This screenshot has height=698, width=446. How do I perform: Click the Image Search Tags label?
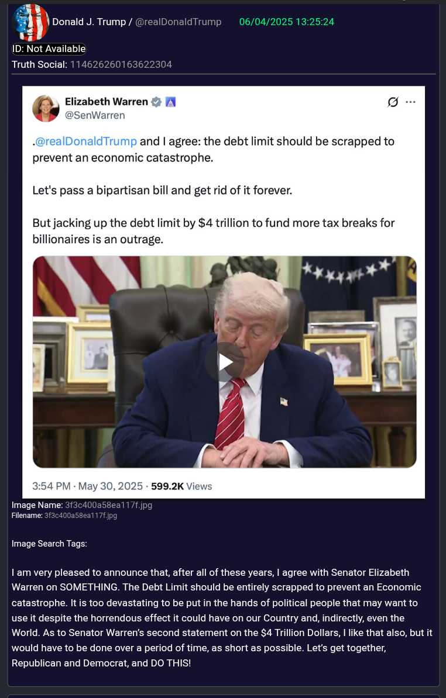49,544
